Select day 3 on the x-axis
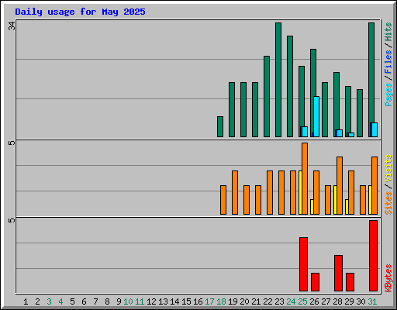The height and width of the screenshot is (310, 397). click(49, 301)
